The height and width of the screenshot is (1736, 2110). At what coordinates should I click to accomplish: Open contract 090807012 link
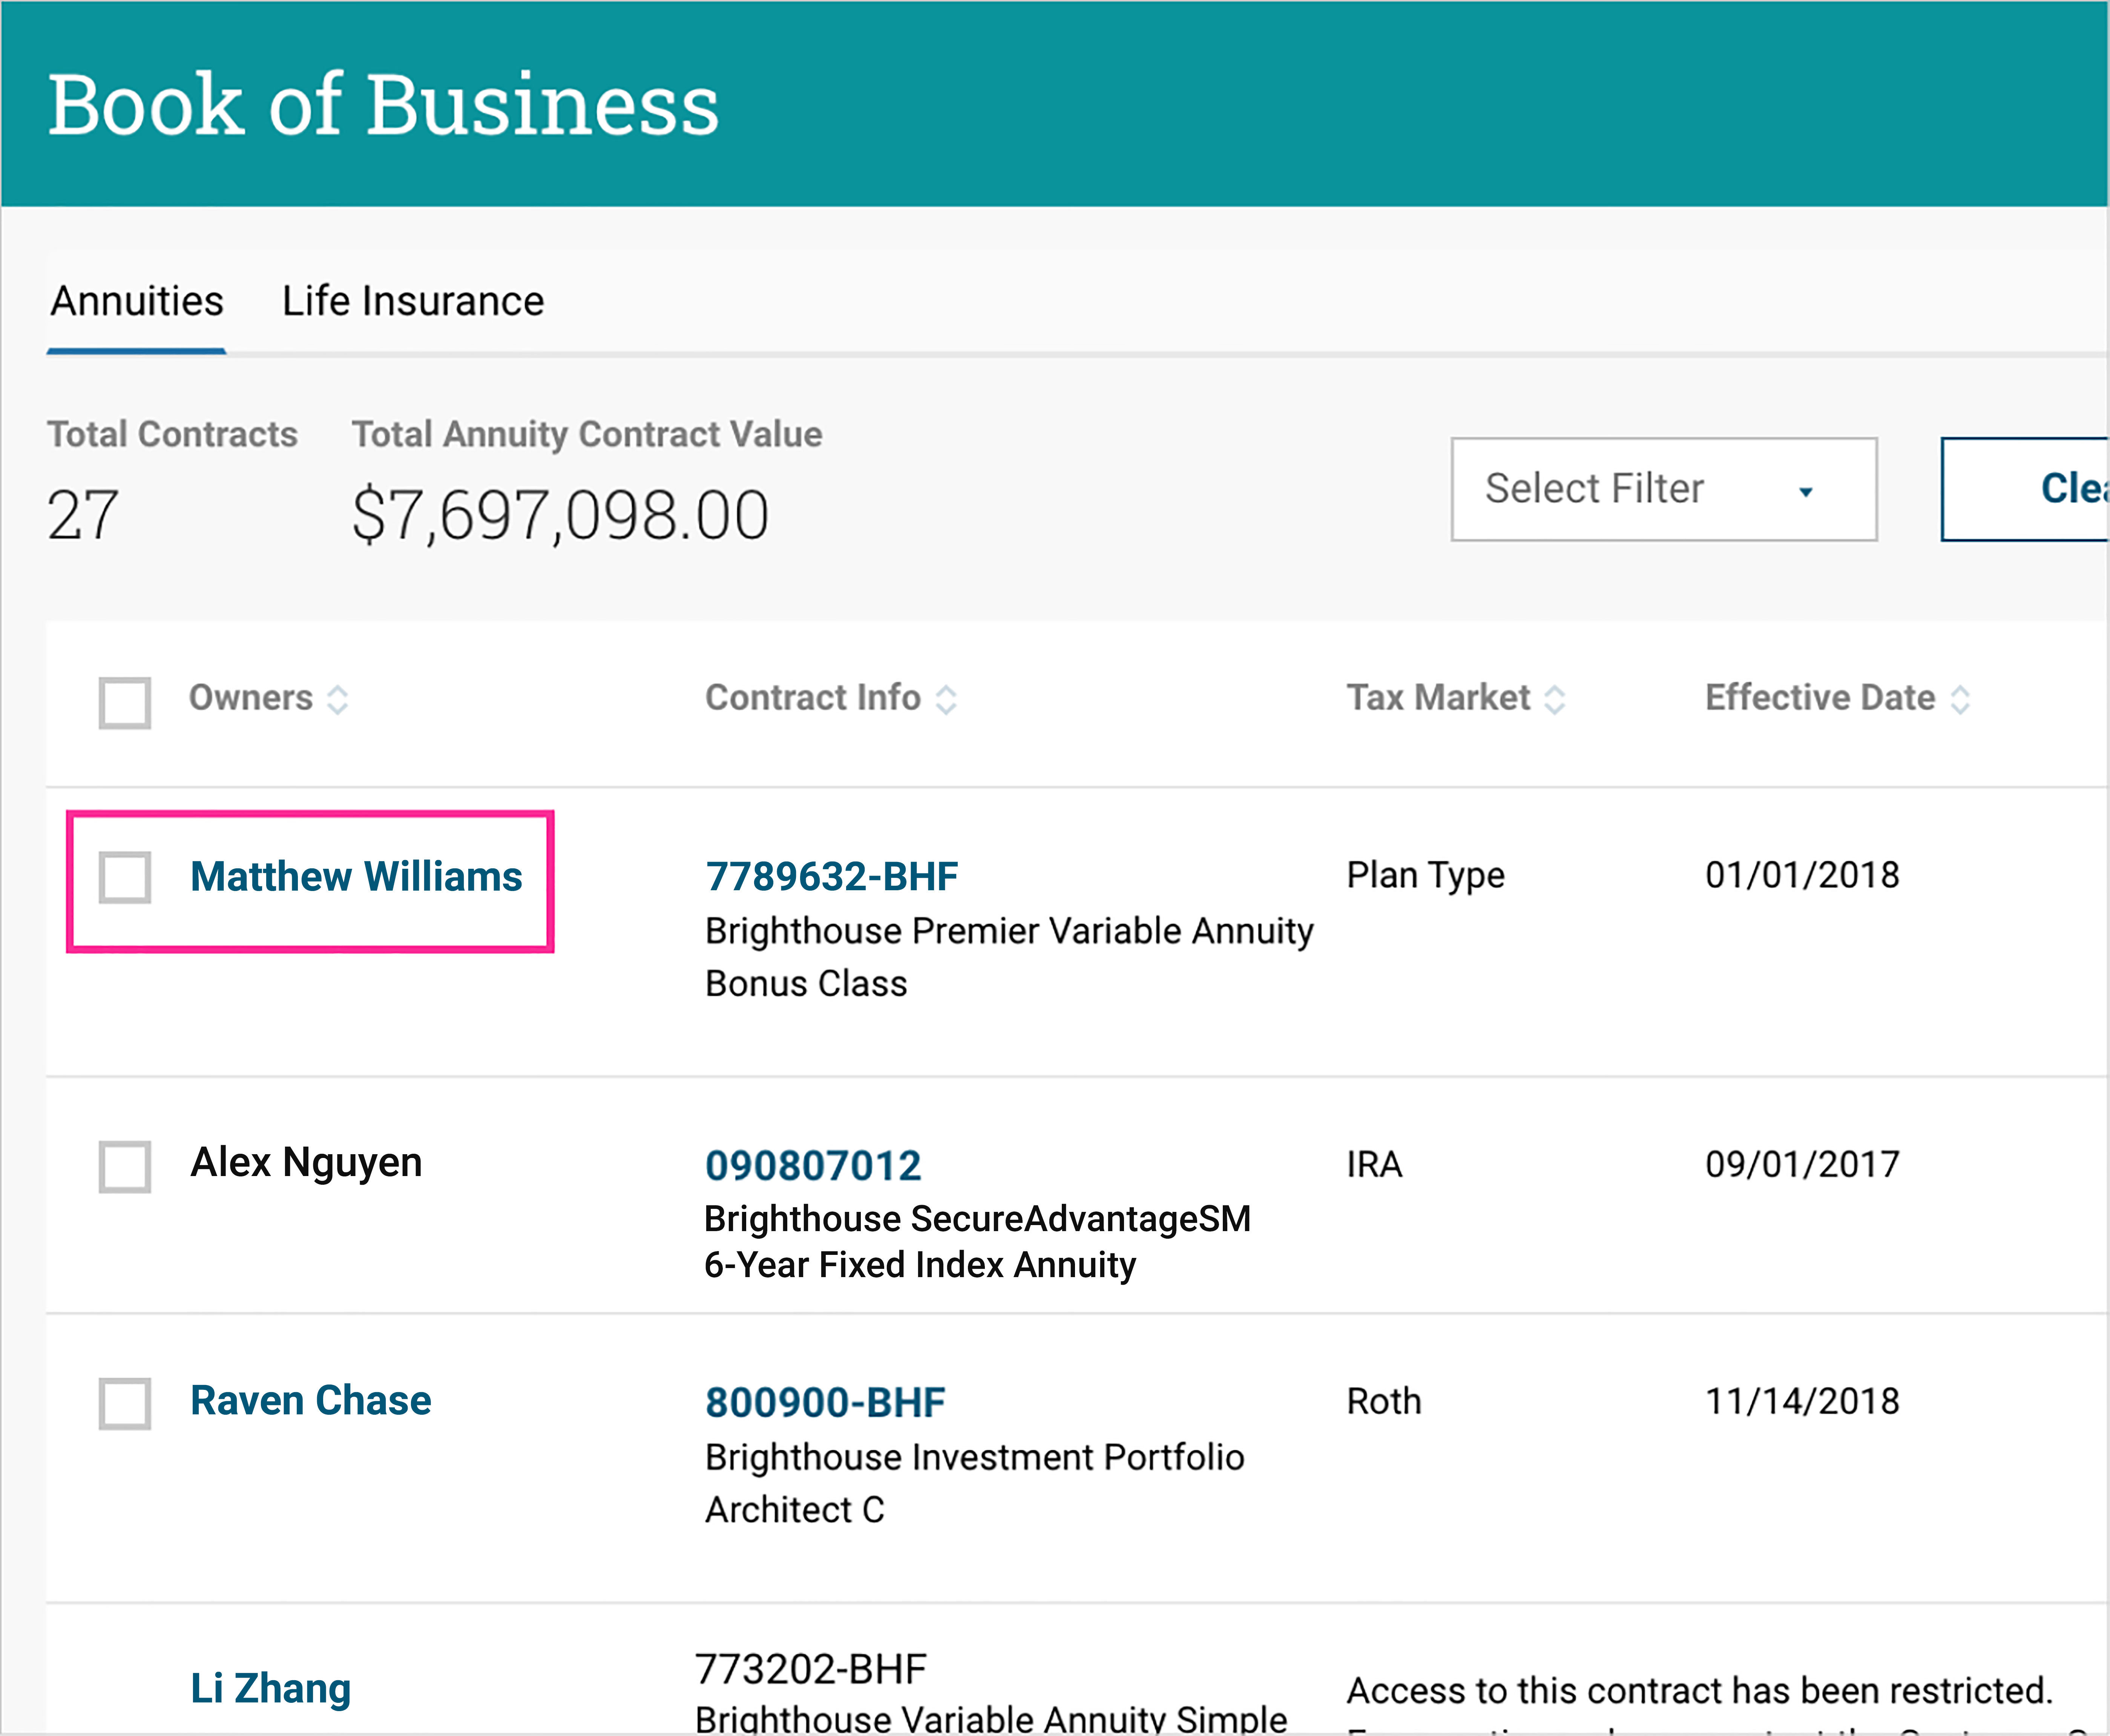coord(812,1165)
